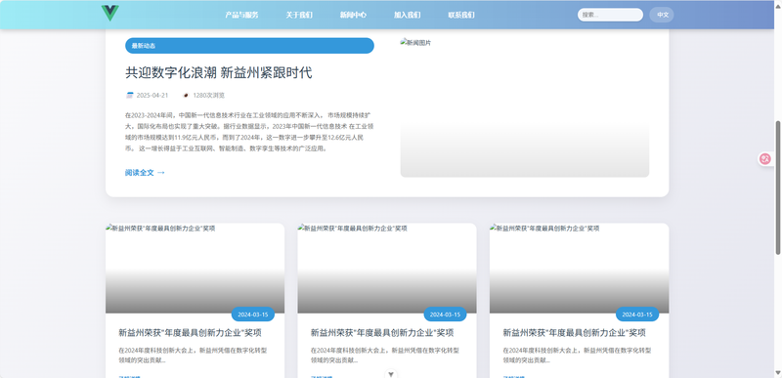Image resolution: width=782 pixels, height=378 pixels.
Task: Click the pink translate floating icon
Action: 765,159
